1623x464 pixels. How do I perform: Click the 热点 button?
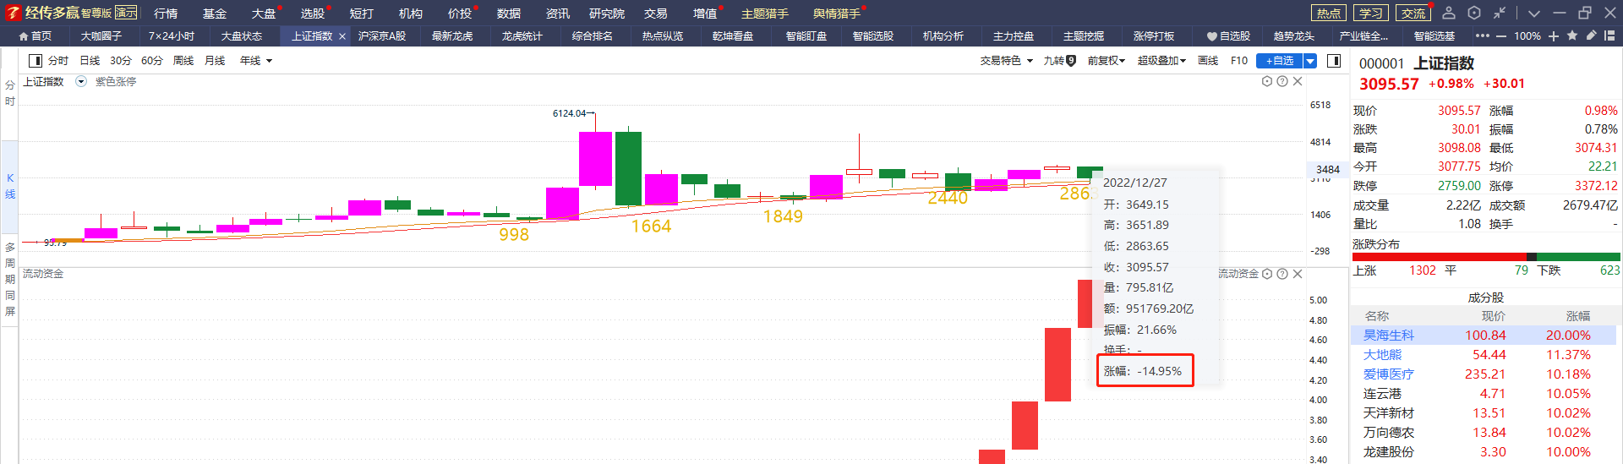pos(1329,13)
